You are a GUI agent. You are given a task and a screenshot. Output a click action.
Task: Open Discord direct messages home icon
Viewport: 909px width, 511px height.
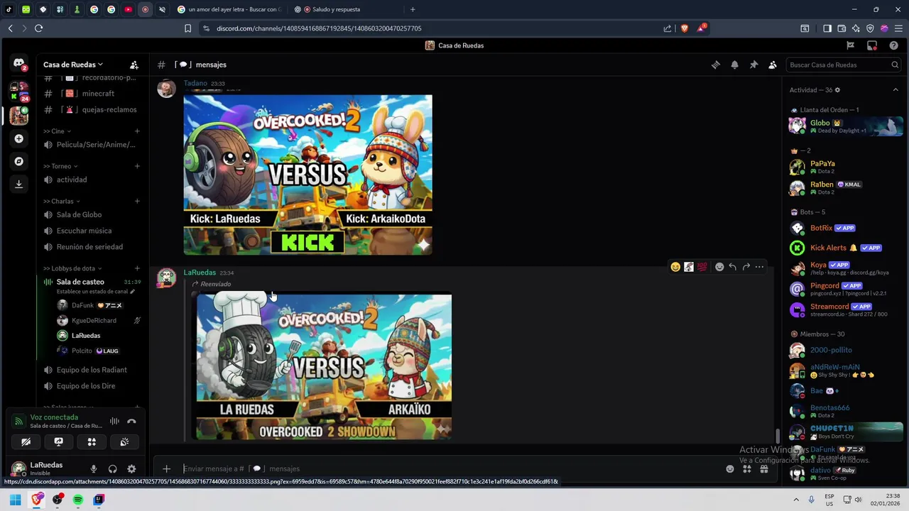[19, 64]
